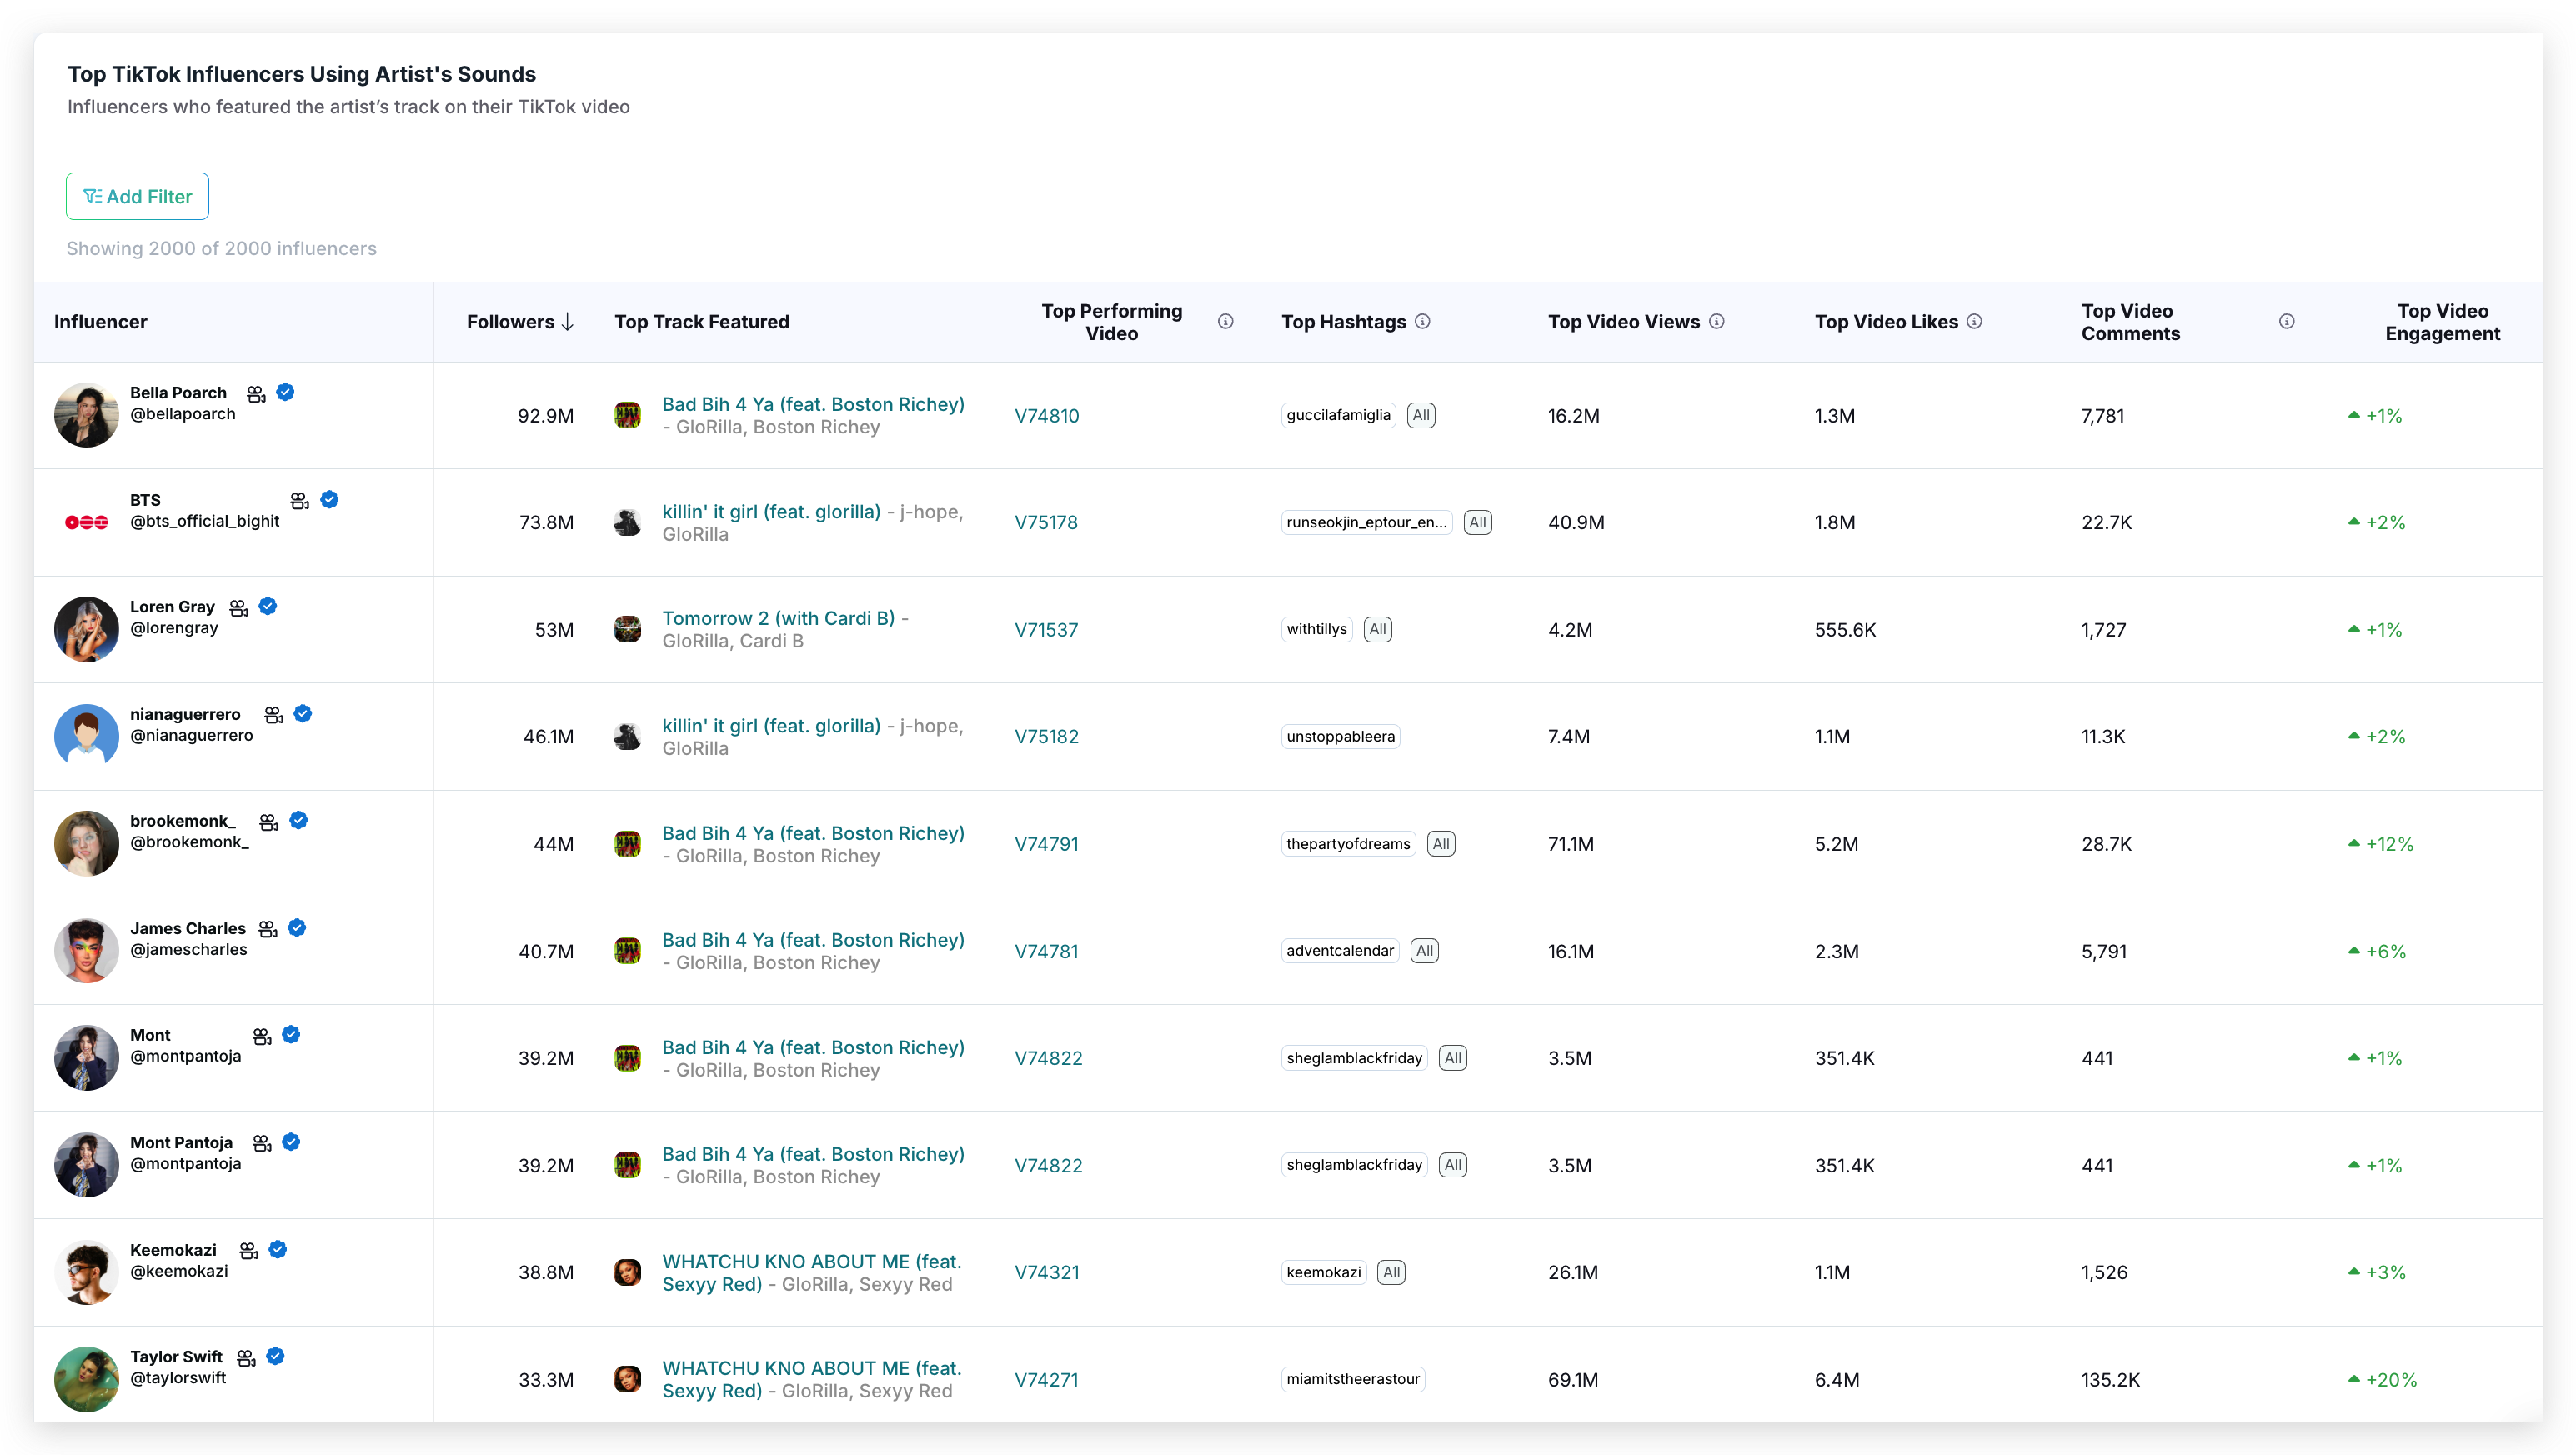
Task: Open video link V75178
Action: (1046, 522)
